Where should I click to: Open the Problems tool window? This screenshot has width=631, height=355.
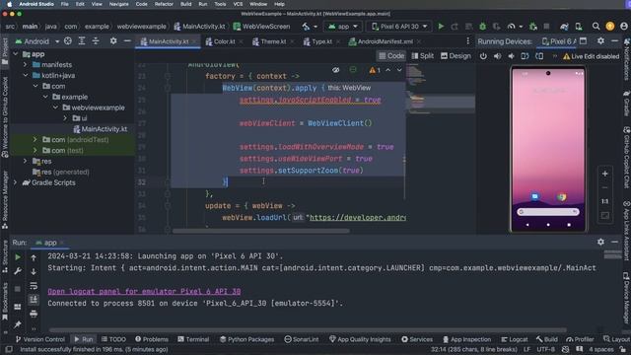point(151,339)
